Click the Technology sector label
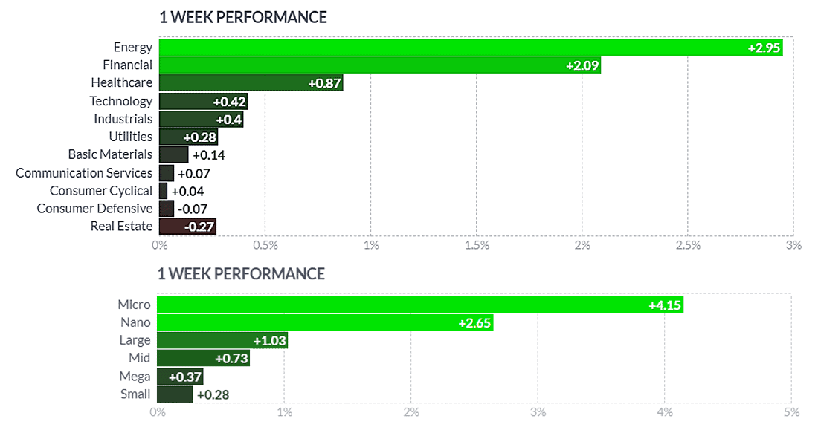Image resolution: width=818 pixels, height=433 pixels. tap(121, 101)
